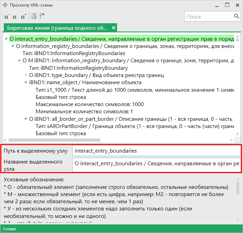Click the increase font size icon
Screen dimensions: 243x233
(24, 16)
